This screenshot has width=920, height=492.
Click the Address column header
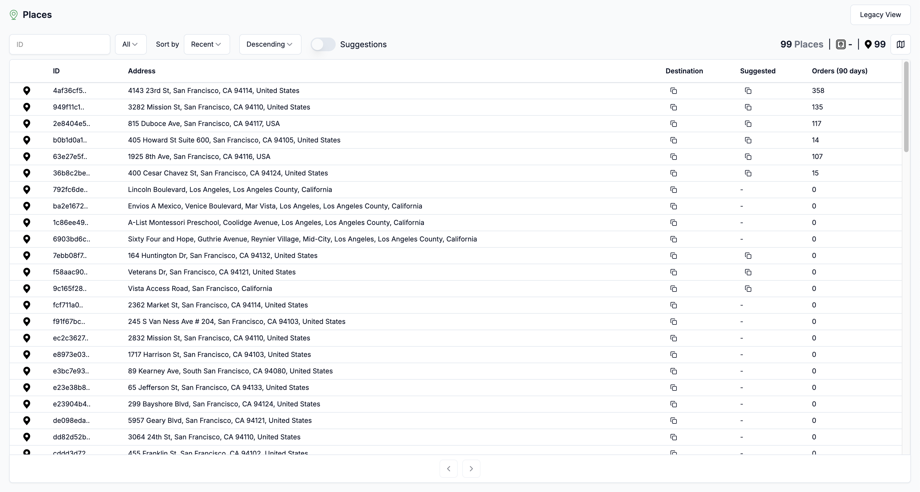(x=142, y=71)
